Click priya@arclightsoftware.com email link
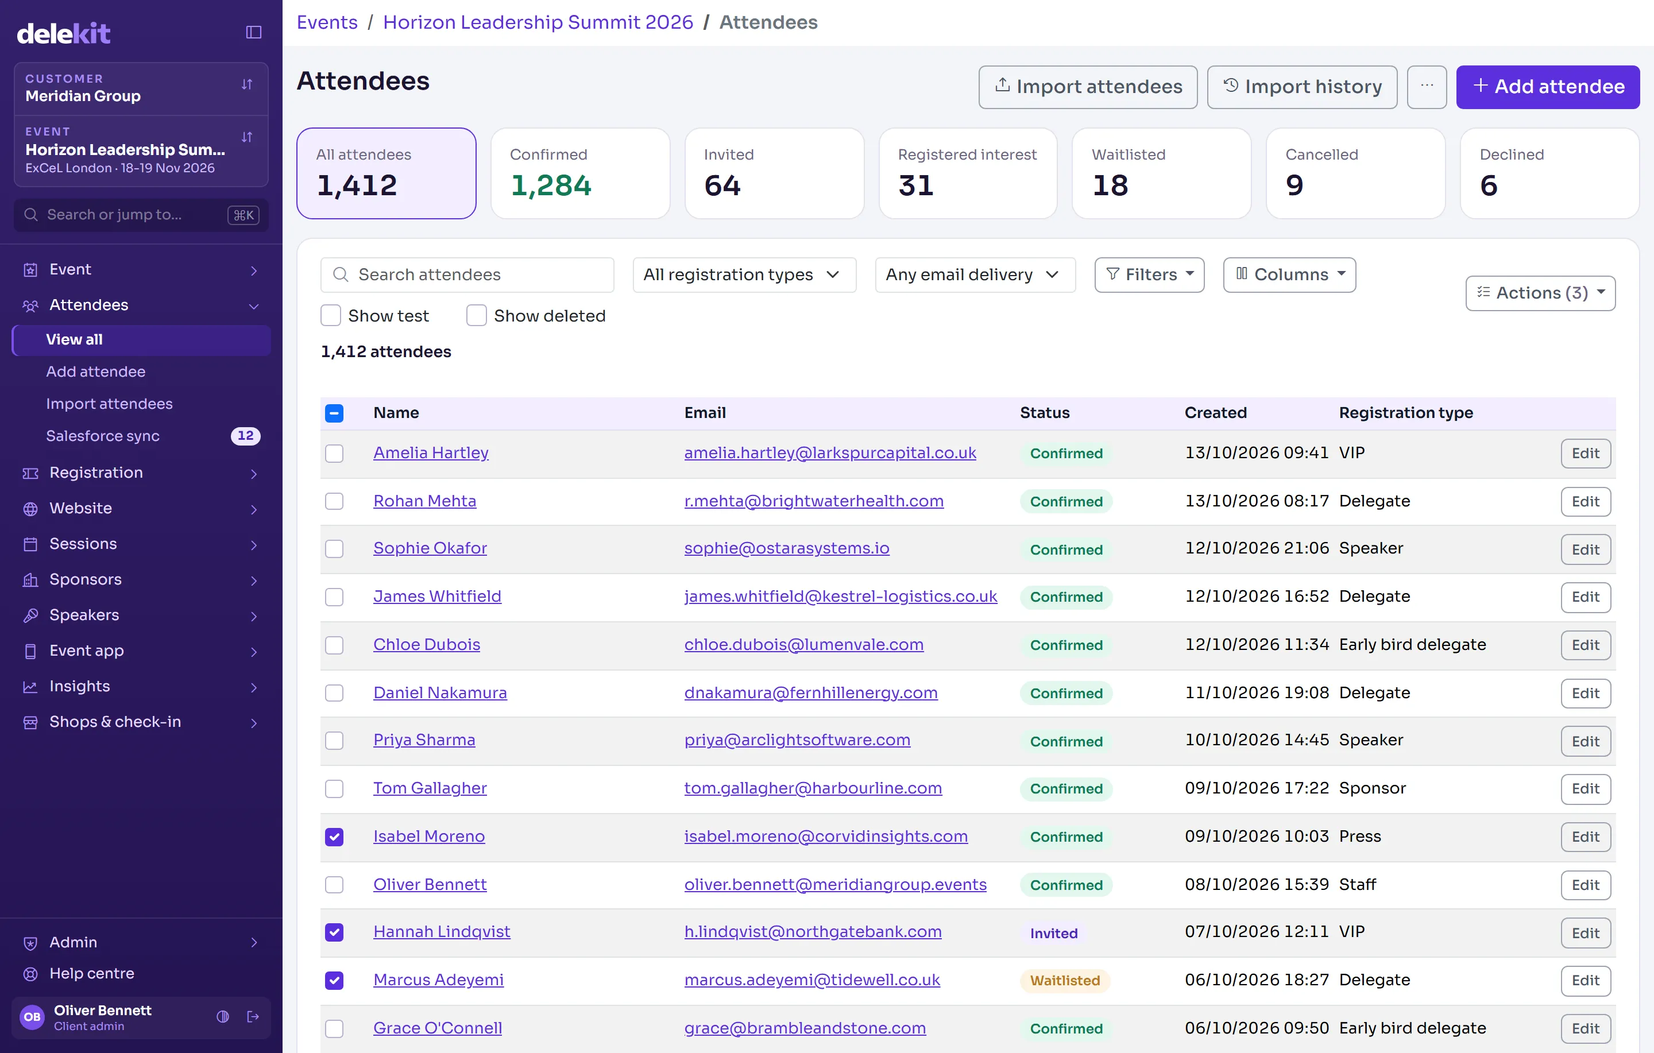This screenshot has height=1053, width=1654. click(797, 740)
